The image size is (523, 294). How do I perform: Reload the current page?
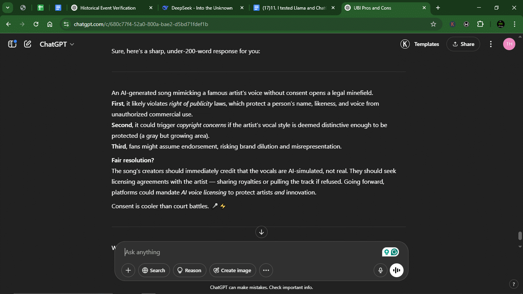click(36, 24)
